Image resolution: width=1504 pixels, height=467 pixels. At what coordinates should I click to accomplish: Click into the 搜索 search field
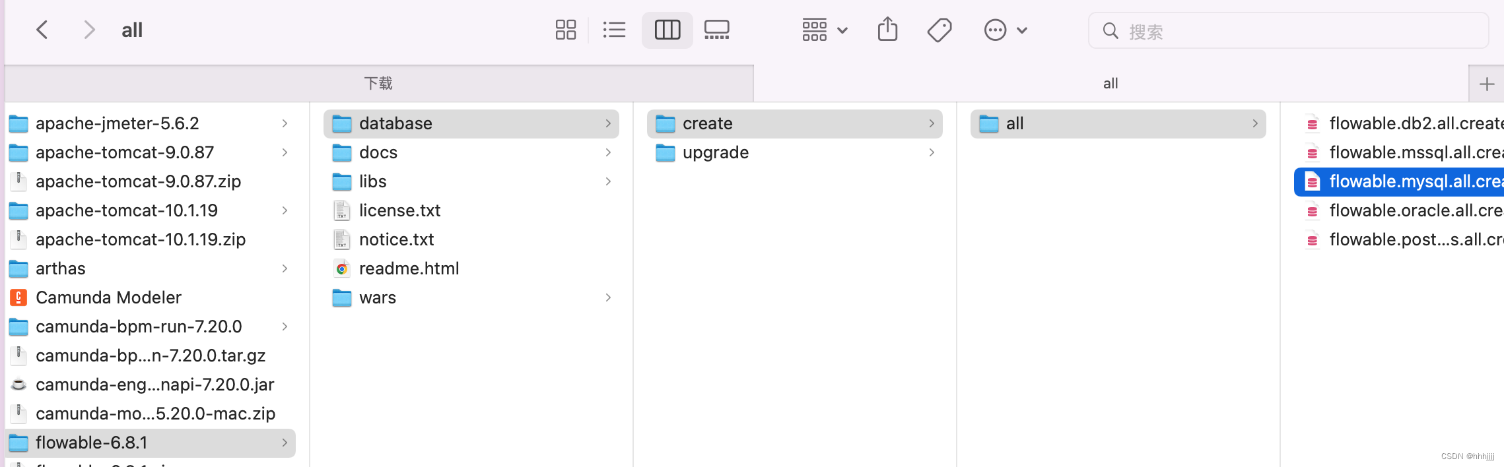[1288, 30]
